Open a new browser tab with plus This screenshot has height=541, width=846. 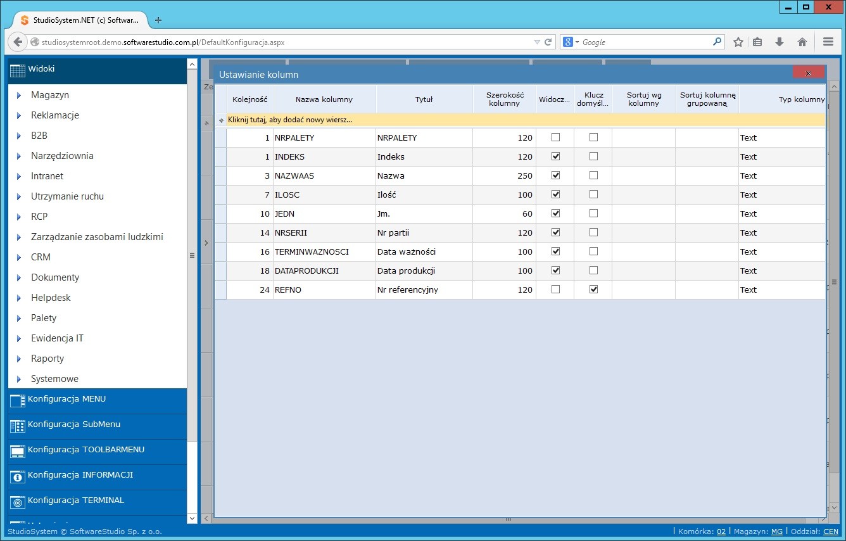[x=158, y=20]
